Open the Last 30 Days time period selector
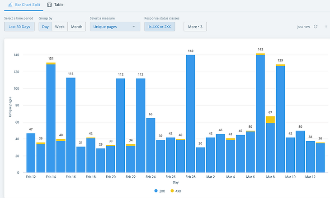The image size is (330, 198). tap(19, 27)
